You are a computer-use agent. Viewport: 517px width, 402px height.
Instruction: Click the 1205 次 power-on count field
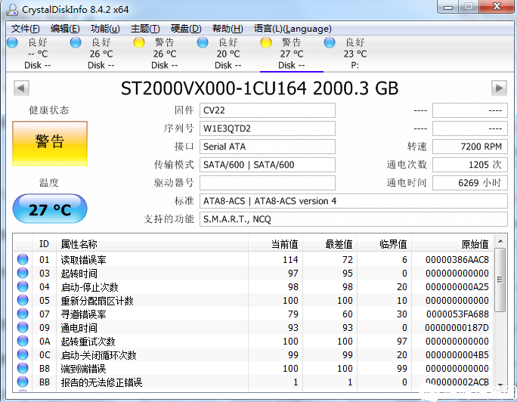tap(470, 165)
